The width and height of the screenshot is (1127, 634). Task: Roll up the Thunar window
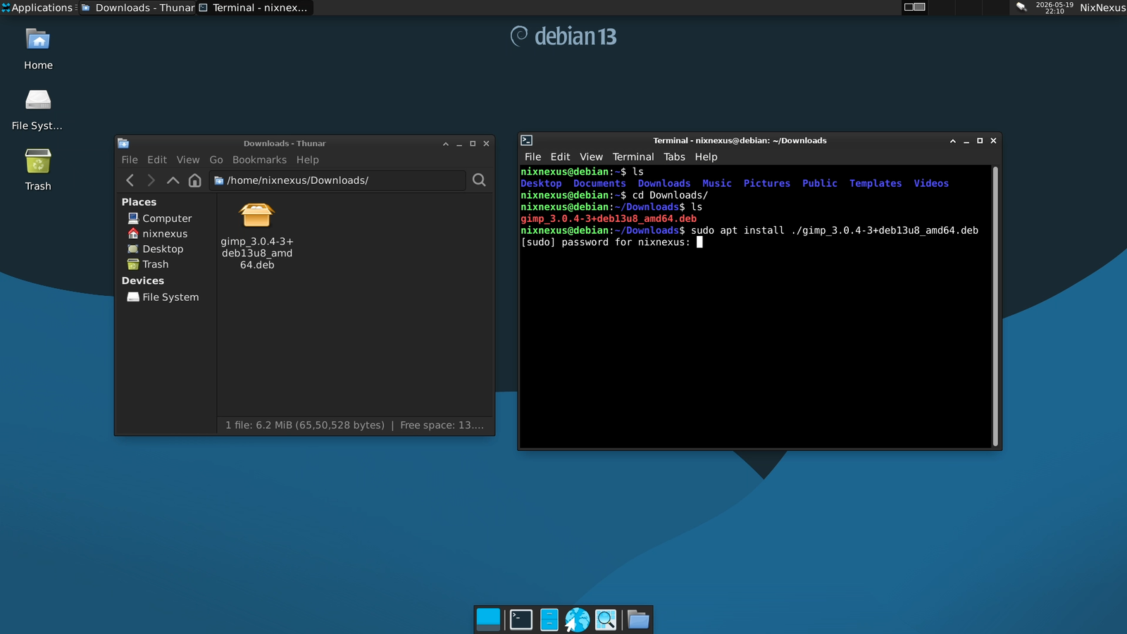[x=446, y=144]
